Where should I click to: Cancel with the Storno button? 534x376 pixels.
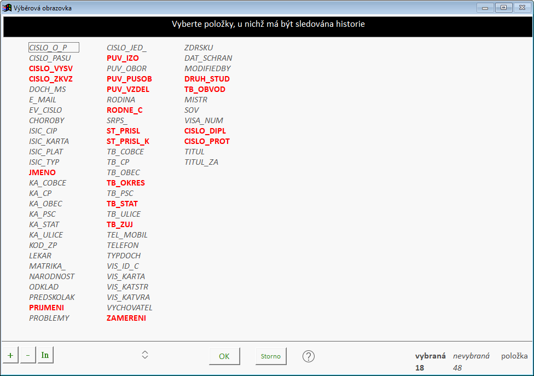(x=270, y=356)
